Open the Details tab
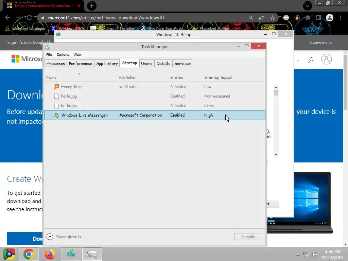The image size is (348, 261). coord(163,64)
